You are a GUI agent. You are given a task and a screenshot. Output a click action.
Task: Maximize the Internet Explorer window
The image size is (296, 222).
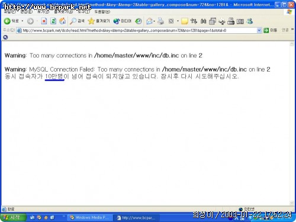click(284, 5)
